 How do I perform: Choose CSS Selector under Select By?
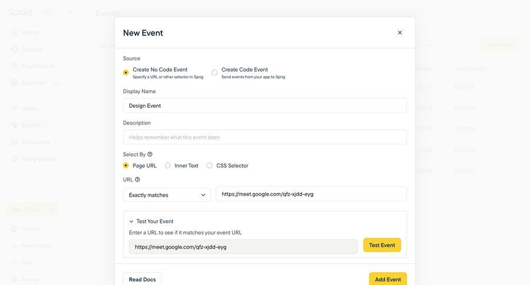coord(210,165)
